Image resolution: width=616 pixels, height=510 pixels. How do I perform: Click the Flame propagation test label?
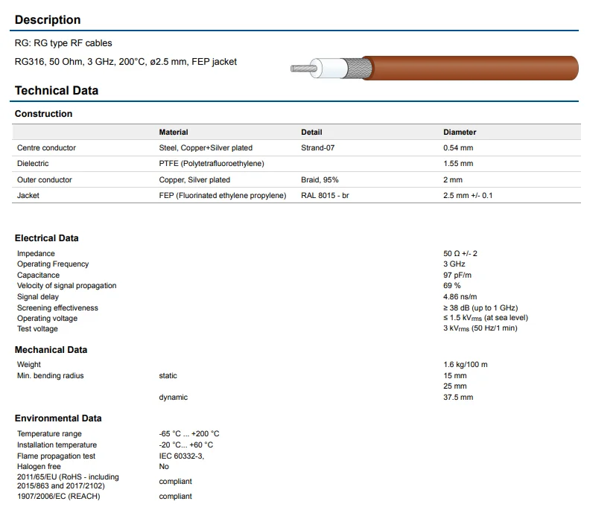tap(56, 456)
